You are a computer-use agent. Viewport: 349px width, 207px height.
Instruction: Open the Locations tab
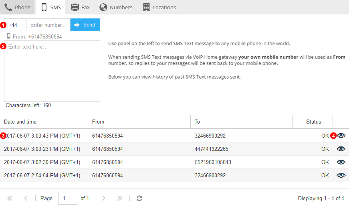click(x=159, y=7)
